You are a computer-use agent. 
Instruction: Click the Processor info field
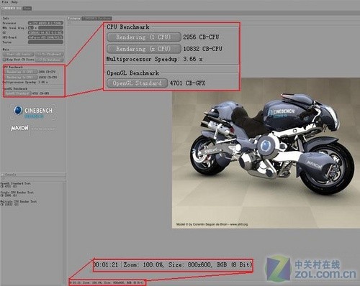pos(45,23)
